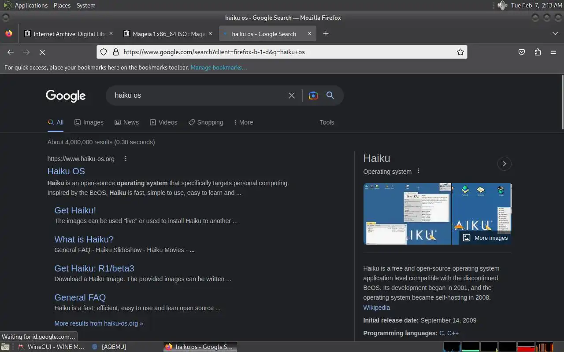Open the Places menu
564x352 pixels.
pyautogui.click(x=62, y=5)
